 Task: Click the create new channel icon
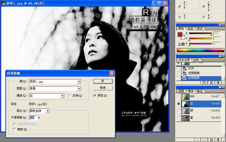pos(211,139)
